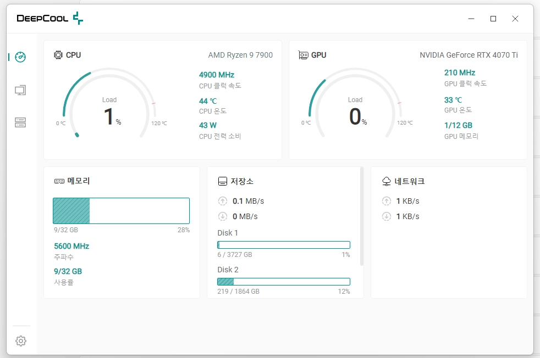Click the Disk 1 usage bar
The width and height of the screenshot is (540, 358).
tap(284, 245)
